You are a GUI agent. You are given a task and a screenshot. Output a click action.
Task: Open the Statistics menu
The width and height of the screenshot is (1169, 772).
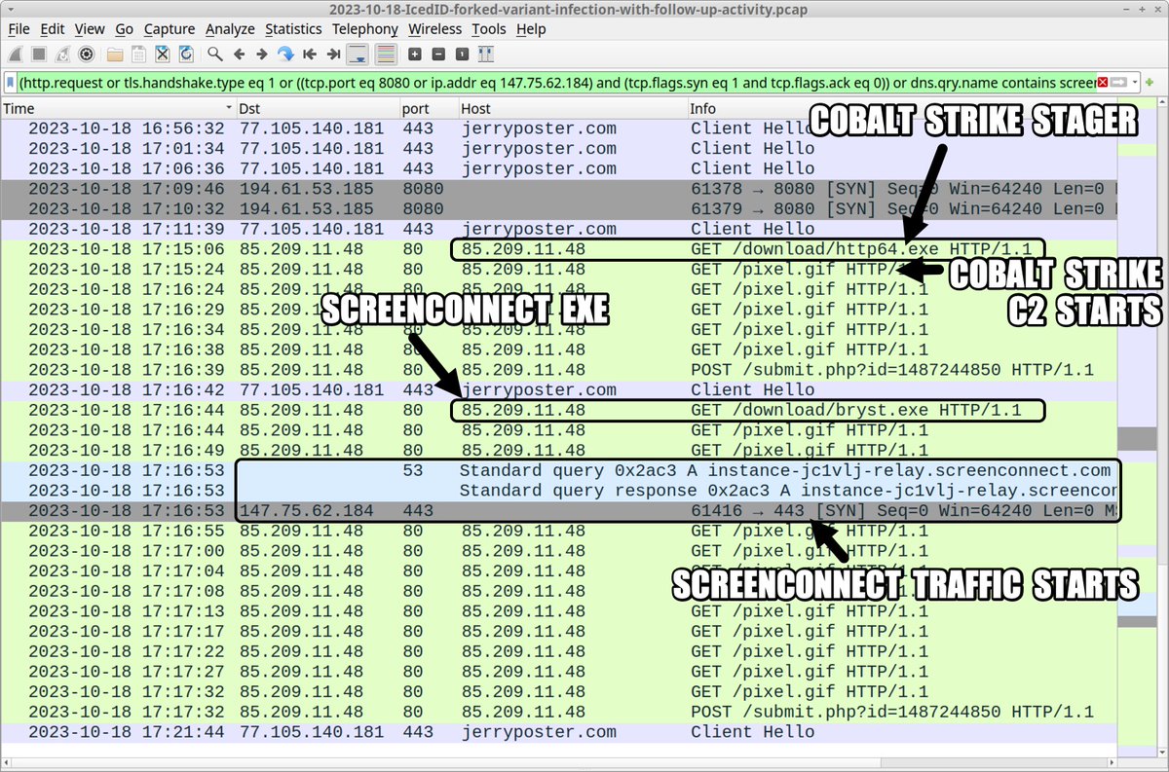tap(293, 29)
